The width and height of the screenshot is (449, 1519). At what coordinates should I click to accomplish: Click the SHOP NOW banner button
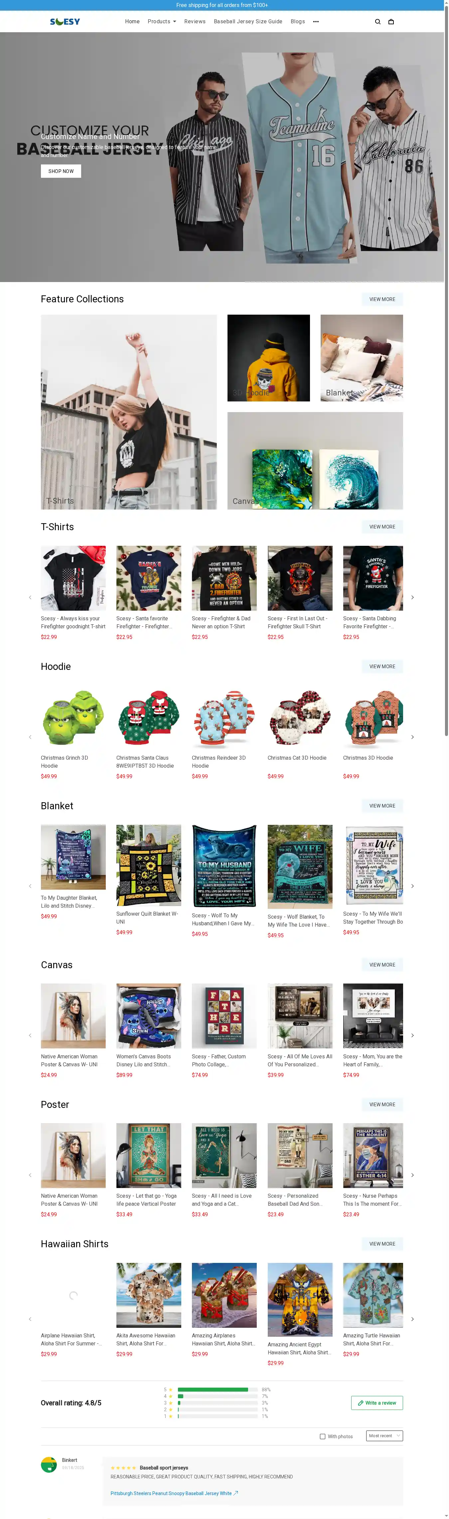(61, 171)
